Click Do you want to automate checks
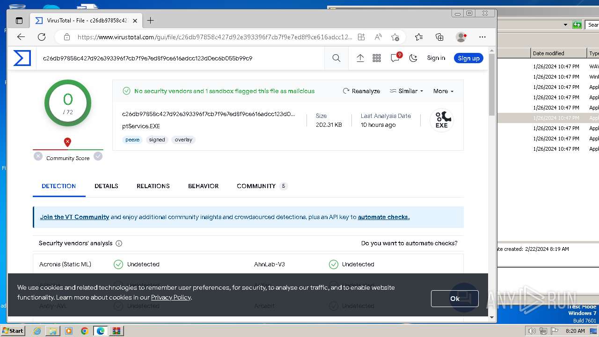The width and height of the screenshot is (599, 337). click(409, 243)
